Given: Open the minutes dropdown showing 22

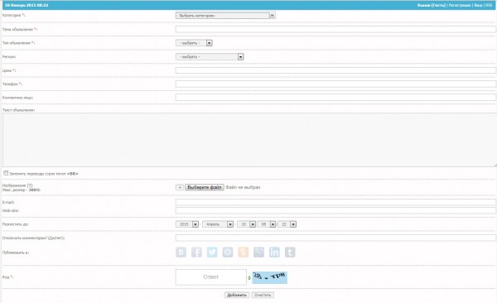Looking at the screenshot, I should (287, 224).
